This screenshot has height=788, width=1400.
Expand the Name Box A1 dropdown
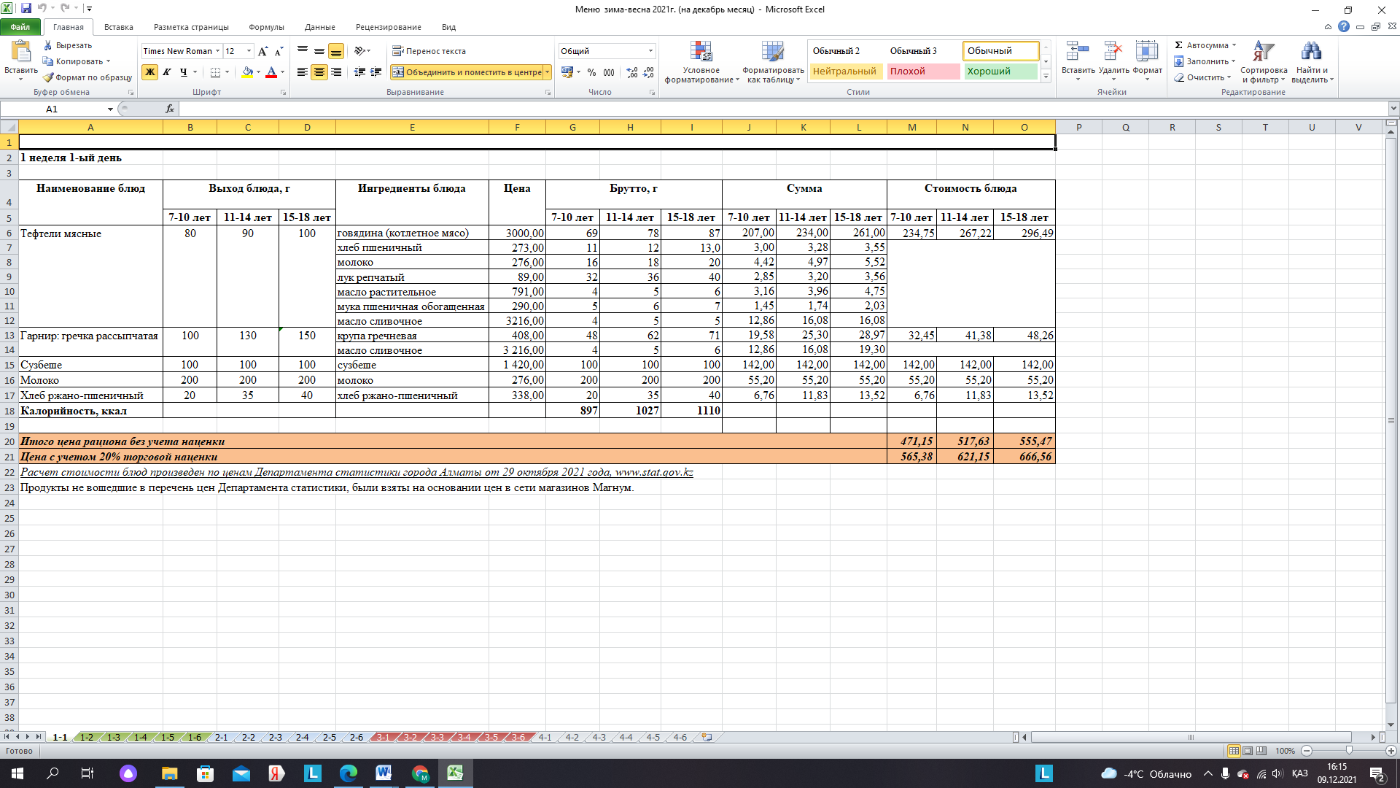(x=110, y=109)
